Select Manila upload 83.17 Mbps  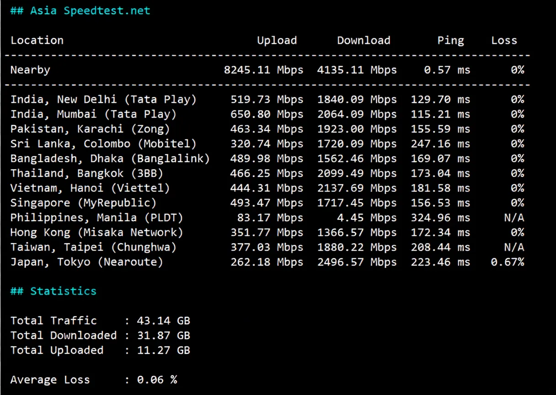pos(270,218)
